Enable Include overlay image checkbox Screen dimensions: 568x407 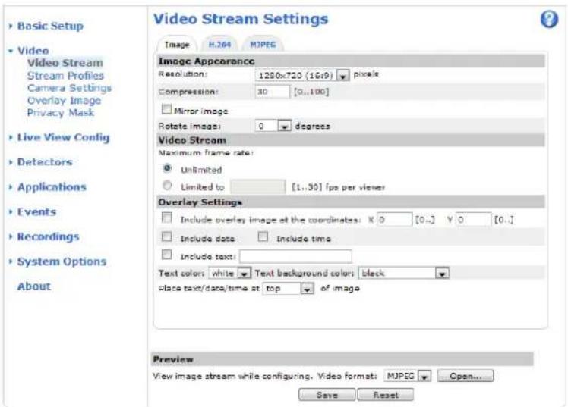coord(166,218)
